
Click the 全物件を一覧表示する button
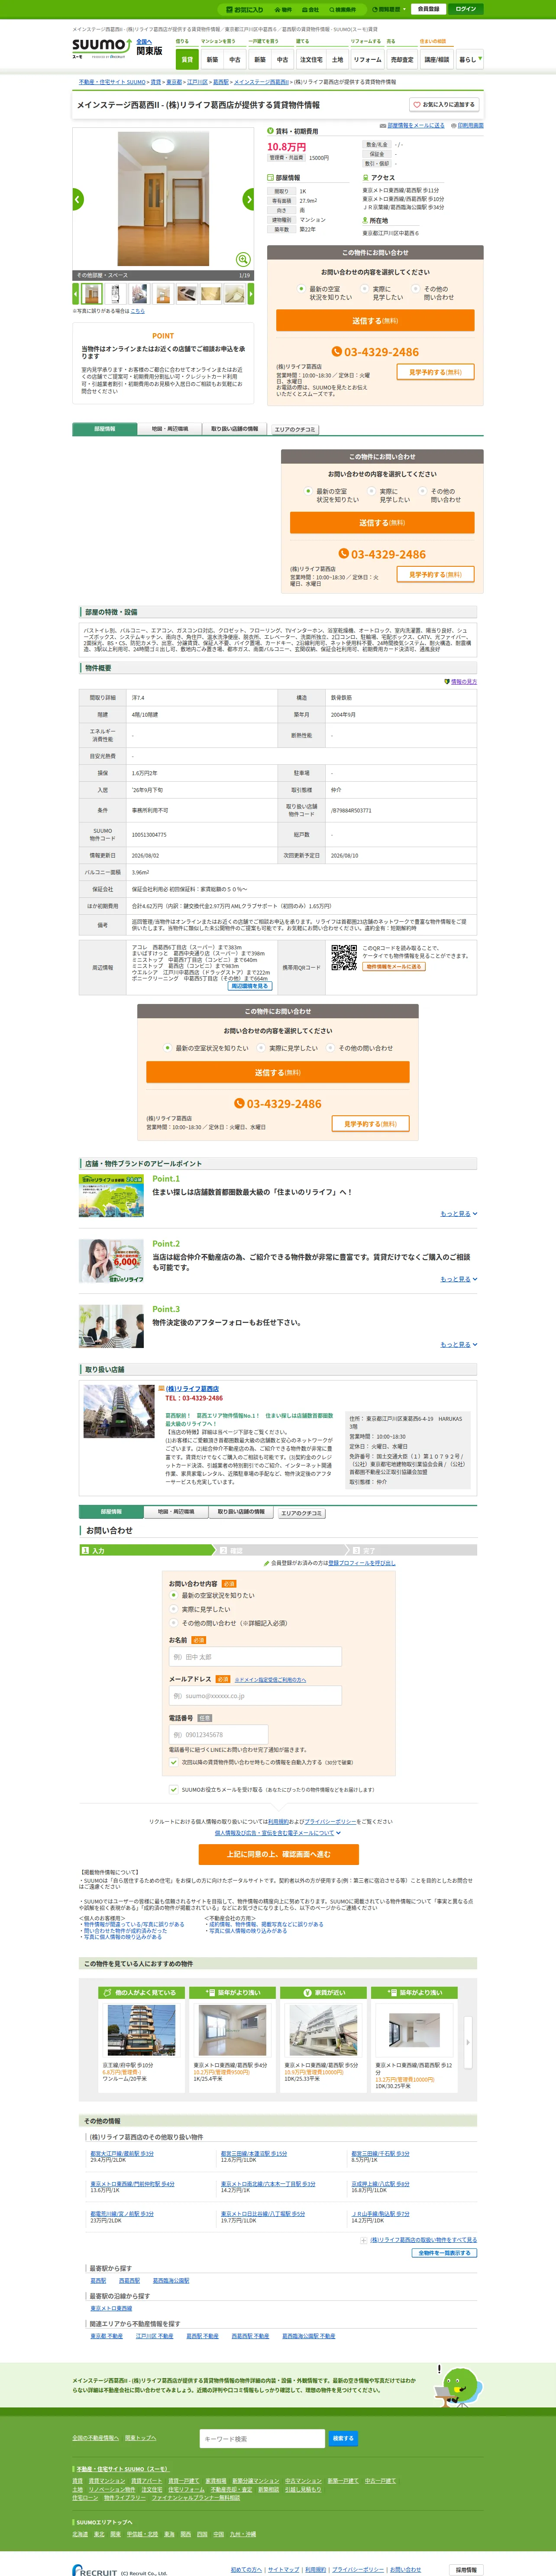(x=444, y=2253)
